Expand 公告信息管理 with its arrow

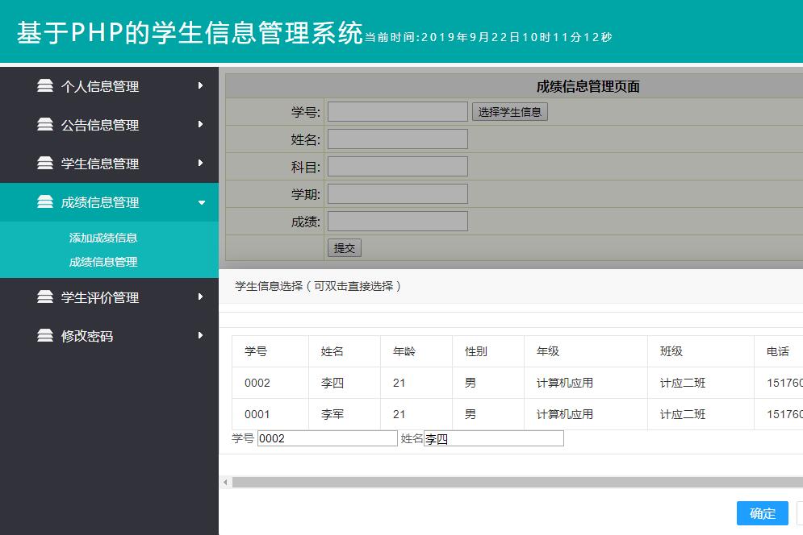201,124
